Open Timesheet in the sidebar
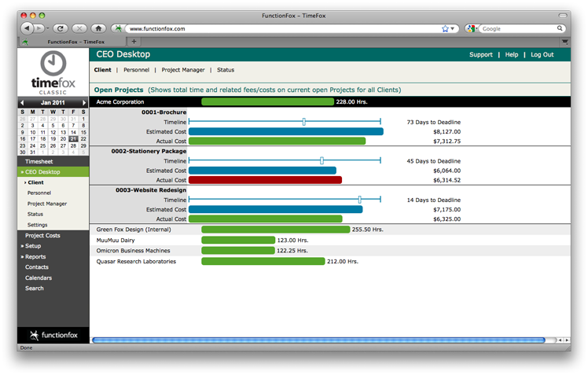Viewport: 588px width, 375px height. (39, 162)
